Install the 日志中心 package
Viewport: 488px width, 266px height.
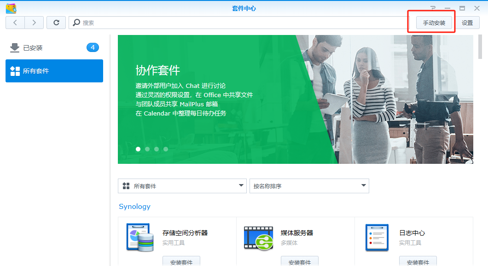click(418, 261)
